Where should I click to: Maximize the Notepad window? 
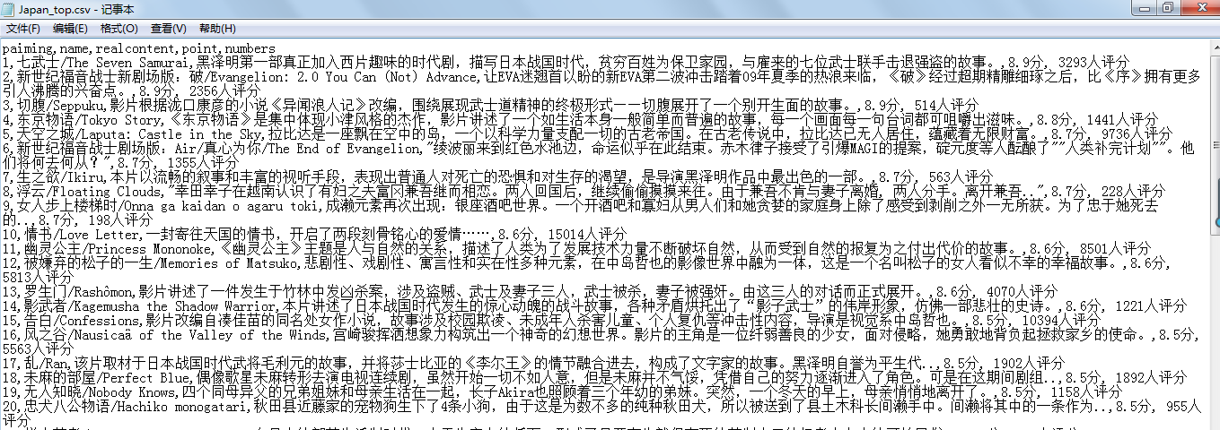[x=1167, y=7]
